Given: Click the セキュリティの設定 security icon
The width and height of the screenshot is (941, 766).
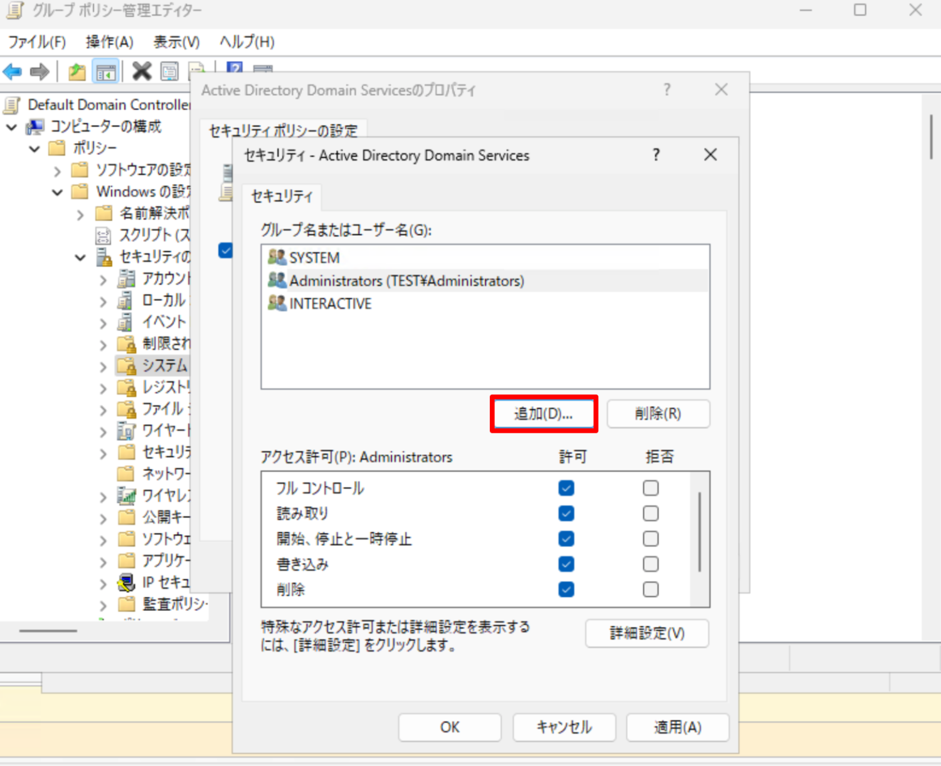Looking at the screenshot, I should (x=104, y=257).
